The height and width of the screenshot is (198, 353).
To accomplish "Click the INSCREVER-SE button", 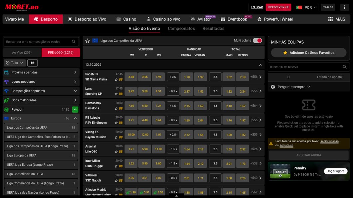I will click(x=278, y=7).
